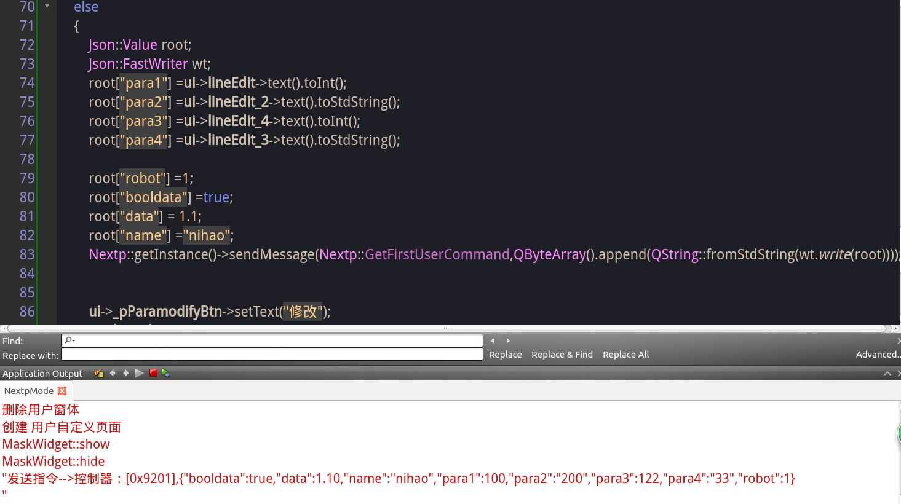Viewport: 901px width, 504px height.
Task: Find next match arrow button
Action: [x=508, y=341]
